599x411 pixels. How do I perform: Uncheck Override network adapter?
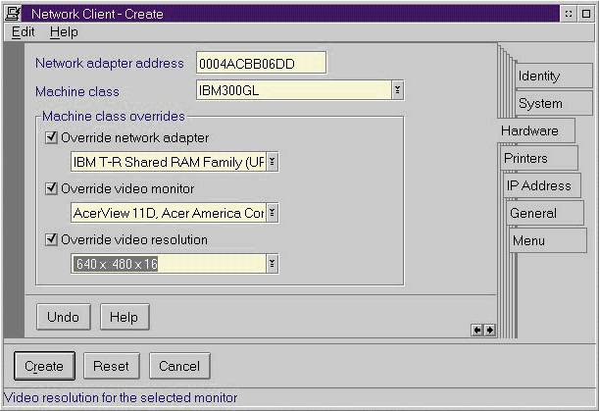click(x=51, y=137)
